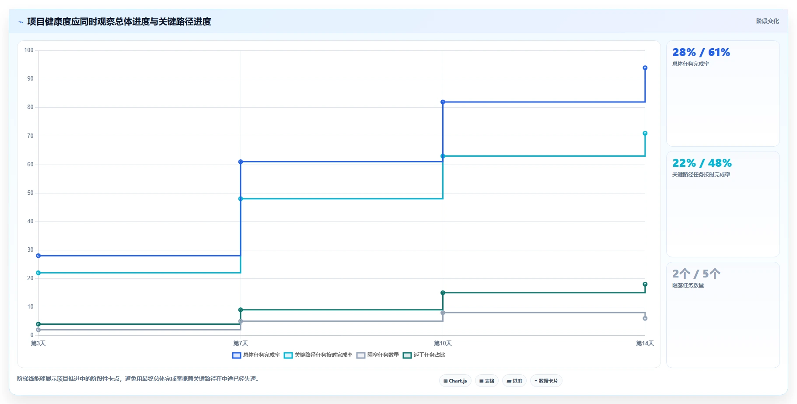This screenshot has width=797, height=404.
Task: Select the blue data point at 第10天 (82)
Action: point(443,102)
